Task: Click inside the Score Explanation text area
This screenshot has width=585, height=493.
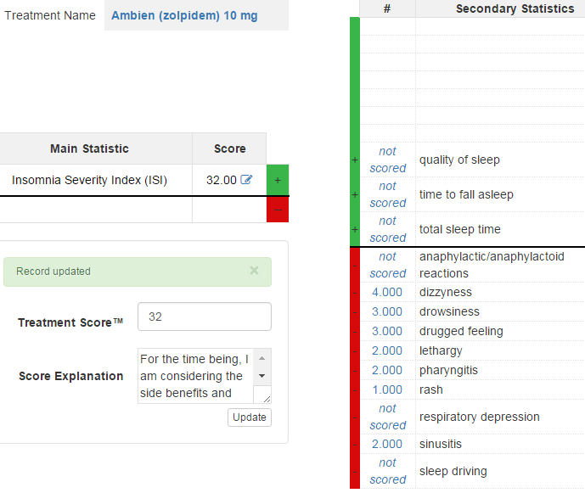Action: [x=195, y=376]
